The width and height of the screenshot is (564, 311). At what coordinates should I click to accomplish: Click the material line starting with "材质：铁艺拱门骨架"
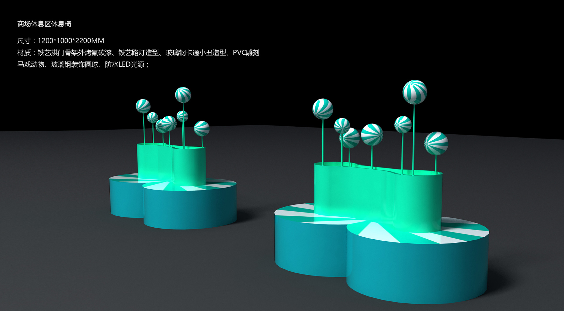click(x=138, y=53)
